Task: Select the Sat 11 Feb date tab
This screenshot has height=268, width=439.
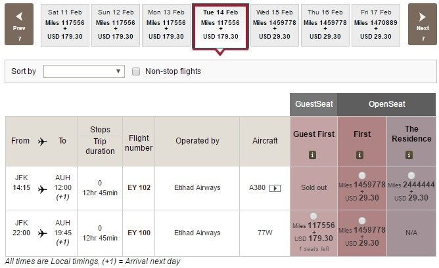Action: point(65,25)
